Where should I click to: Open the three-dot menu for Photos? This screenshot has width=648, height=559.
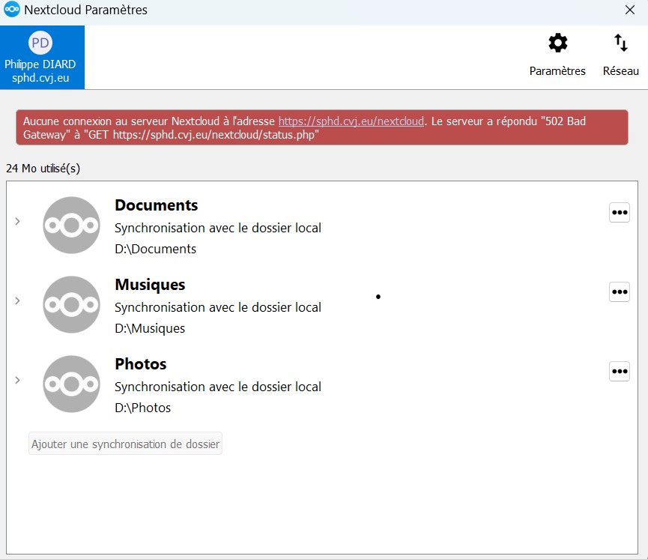(x=620, y=371)
